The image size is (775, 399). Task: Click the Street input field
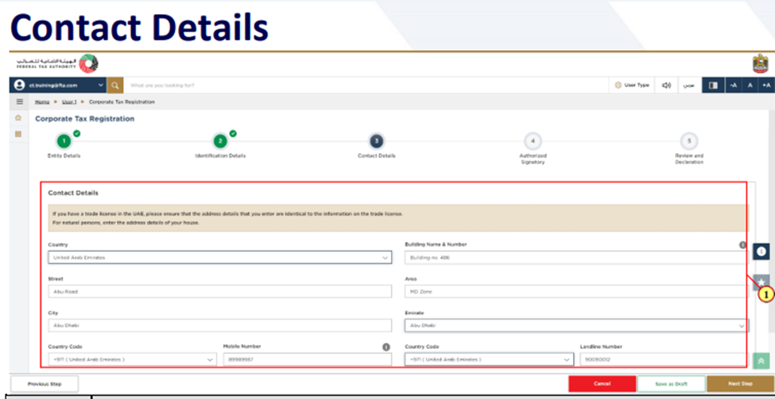pyautogui.click(x=219, y=292)
